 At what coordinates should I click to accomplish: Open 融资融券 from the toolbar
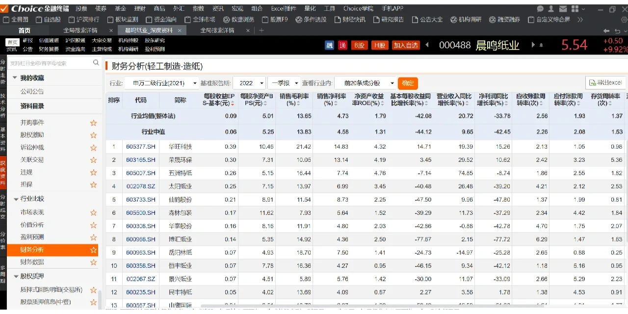pyautogui.click(x=505, y=20)
